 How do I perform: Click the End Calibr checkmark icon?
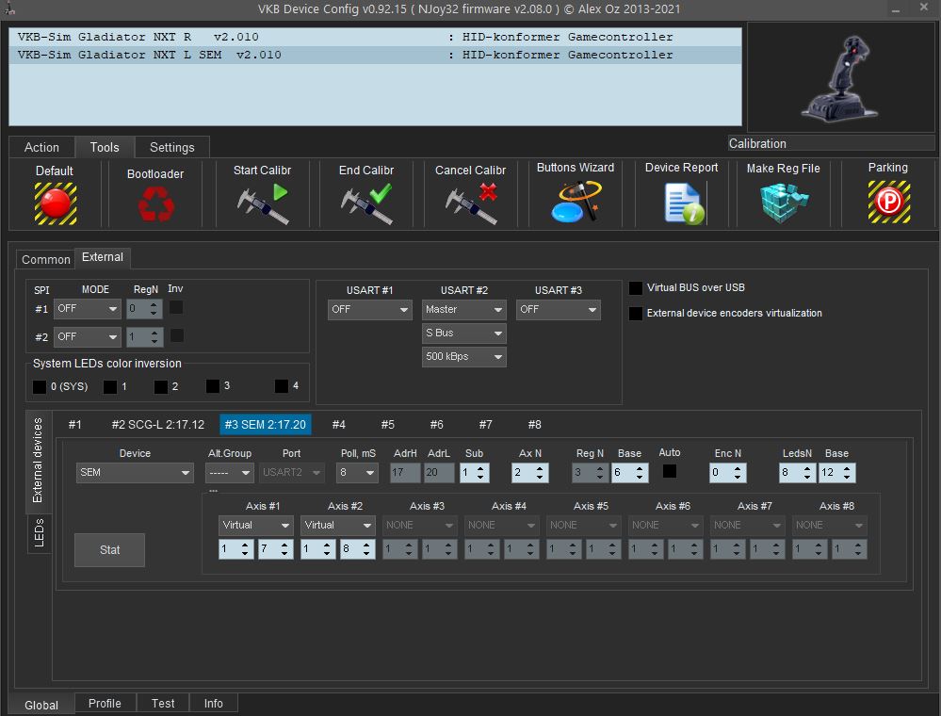tap(366, 203)
